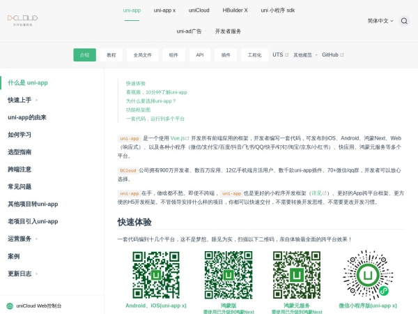This screenshot has width=418, height=314.
Task: Open the 简体中文 language dropdown
Action: point(380,21)
